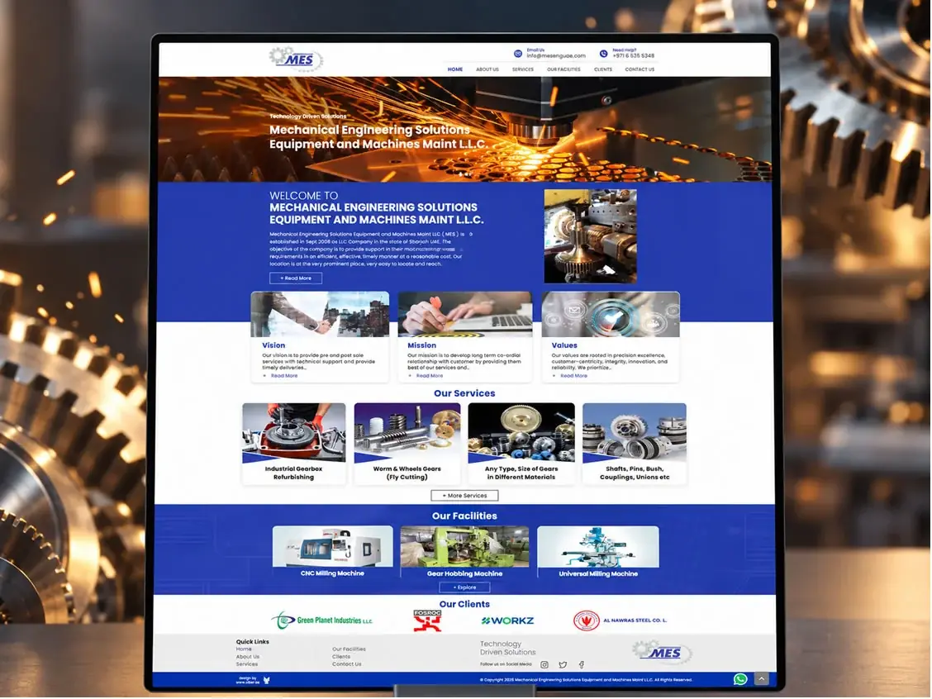View the CNC Milling Machine facility image
The height and width of the screenshot is (699, 932).
click(x=333, y=547)
